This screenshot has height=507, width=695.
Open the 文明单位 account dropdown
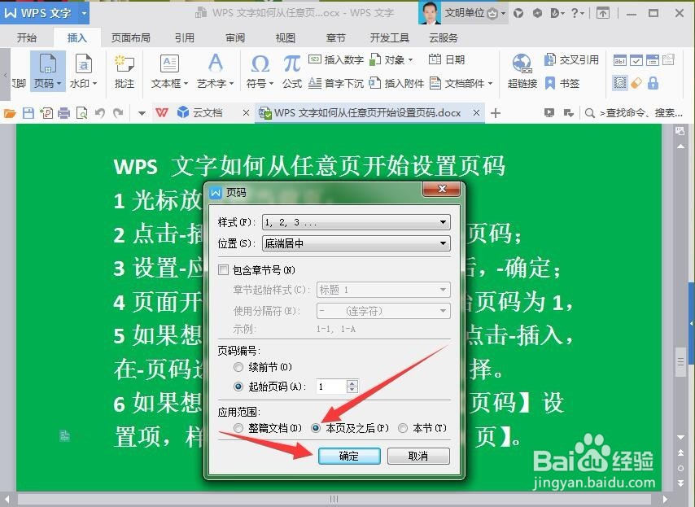503,14
